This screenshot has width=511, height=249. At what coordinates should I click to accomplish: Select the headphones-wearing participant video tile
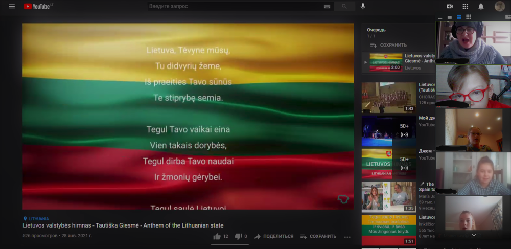tap(474, 43)
